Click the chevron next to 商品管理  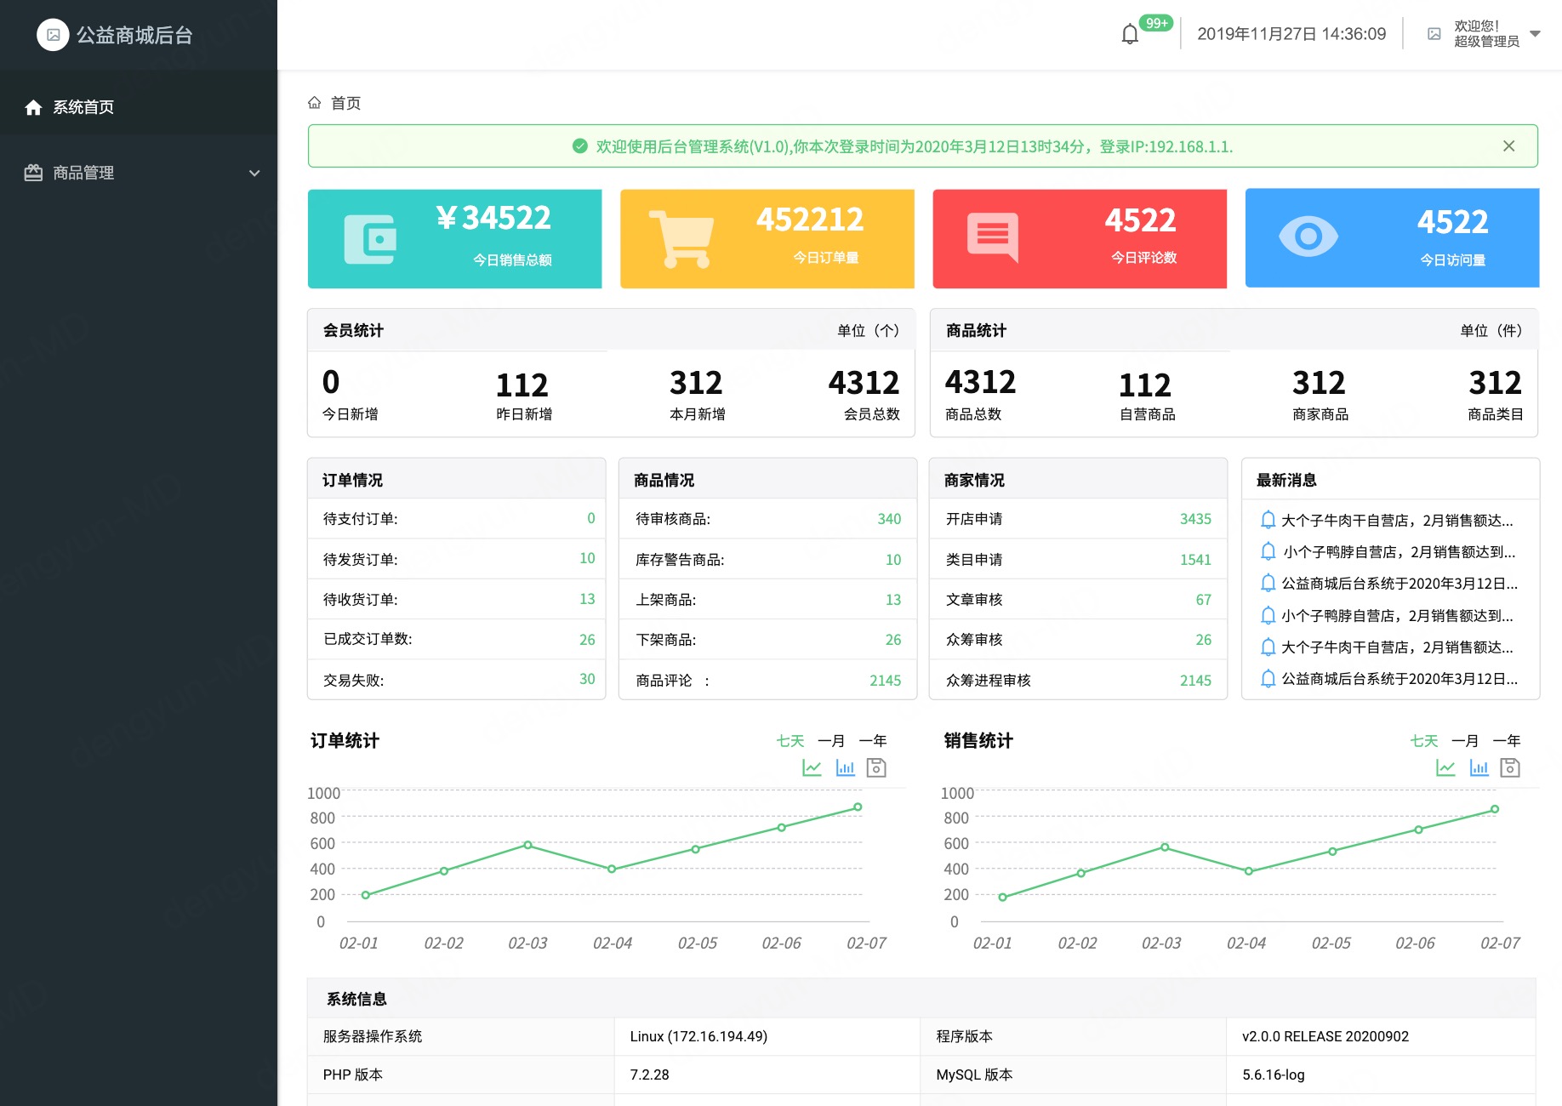click(254, 173)
